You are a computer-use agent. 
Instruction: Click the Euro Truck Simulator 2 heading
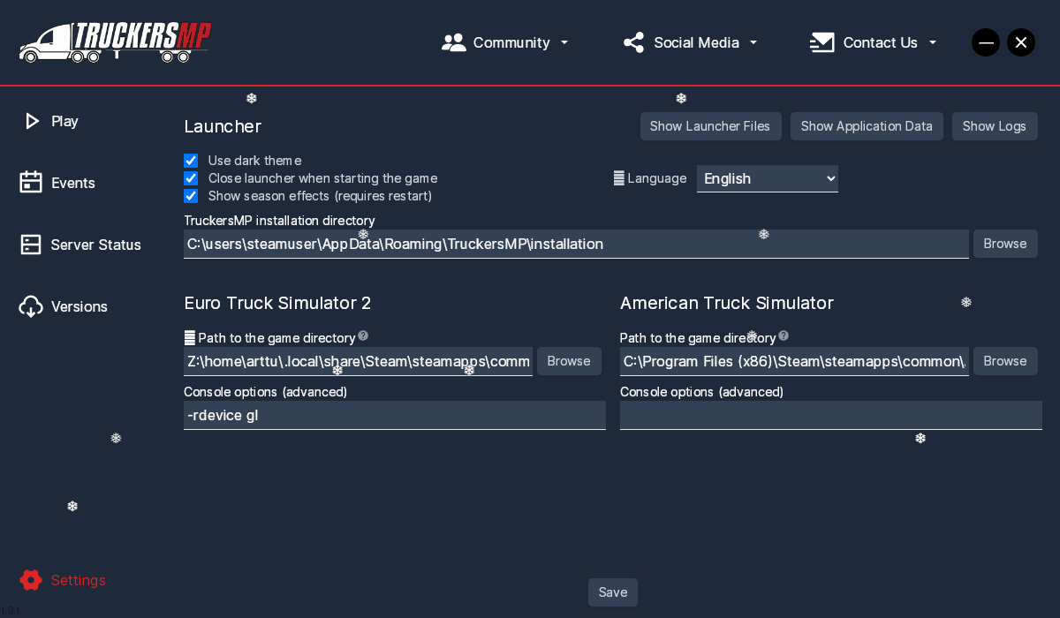[x=277, y=303]
